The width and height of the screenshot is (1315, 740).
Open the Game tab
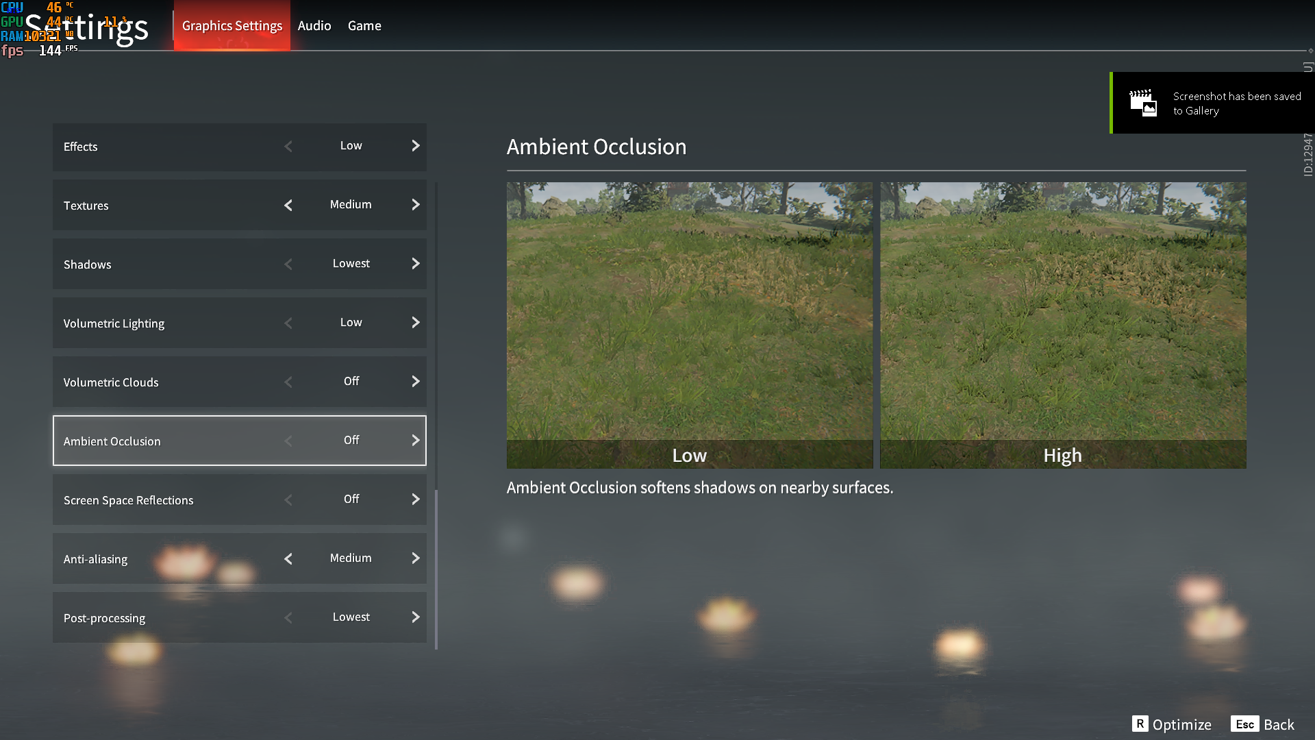point(364,26)
